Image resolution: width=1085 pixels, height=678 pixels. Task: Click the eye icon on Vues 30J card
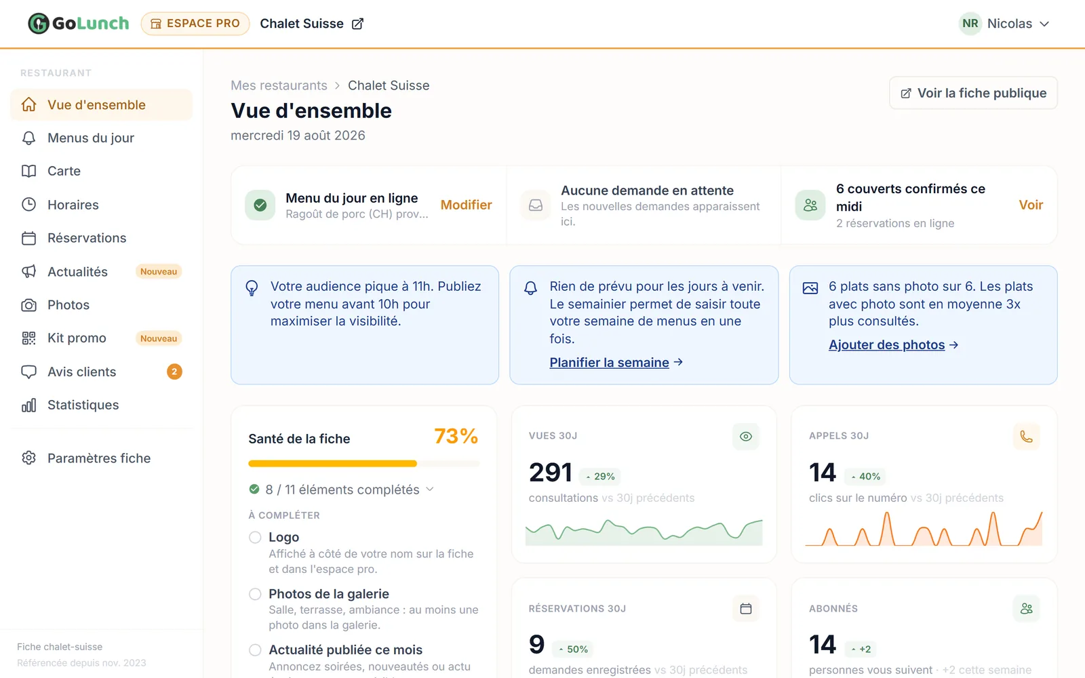[746, 437]
